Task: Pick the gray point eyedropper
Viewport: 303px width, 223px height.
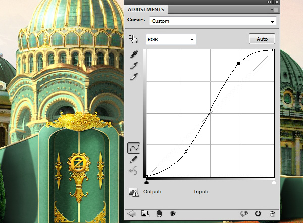Action: click(x=134, y=65)
